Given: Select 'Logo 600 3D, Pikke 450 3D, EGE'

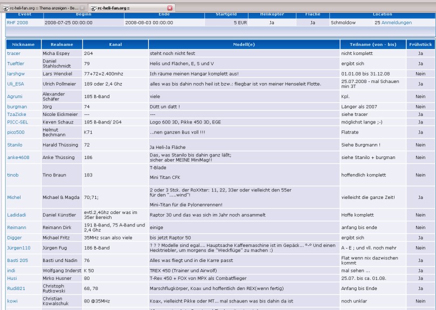Looking at the screenshot, I should click(185, 122).
